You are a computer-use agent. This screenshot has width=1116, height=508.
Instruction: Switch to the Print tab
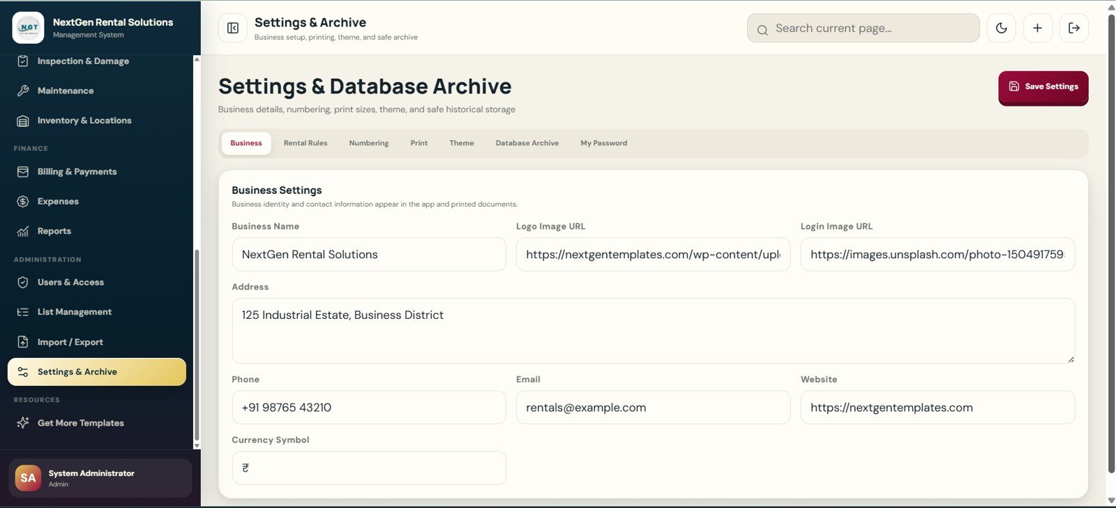pos(419,143)
